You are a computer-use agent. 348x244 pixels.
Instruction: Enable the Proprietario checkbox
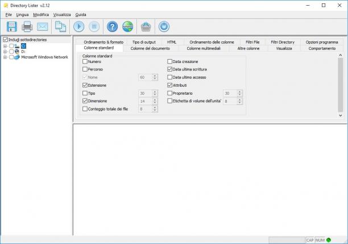click(x=170, y=93)
